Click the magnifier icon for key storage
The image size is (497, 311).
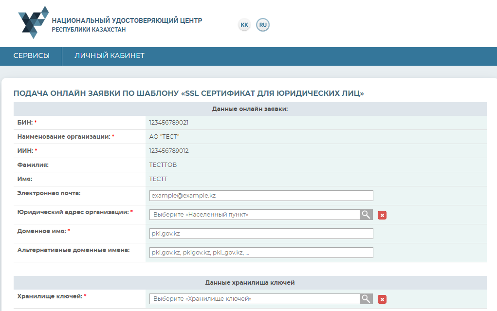pos(366,299)
